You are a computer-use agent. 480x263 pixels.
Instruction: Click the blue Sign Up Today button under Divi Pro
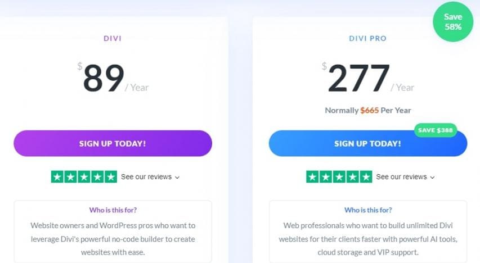click(367, 144)
